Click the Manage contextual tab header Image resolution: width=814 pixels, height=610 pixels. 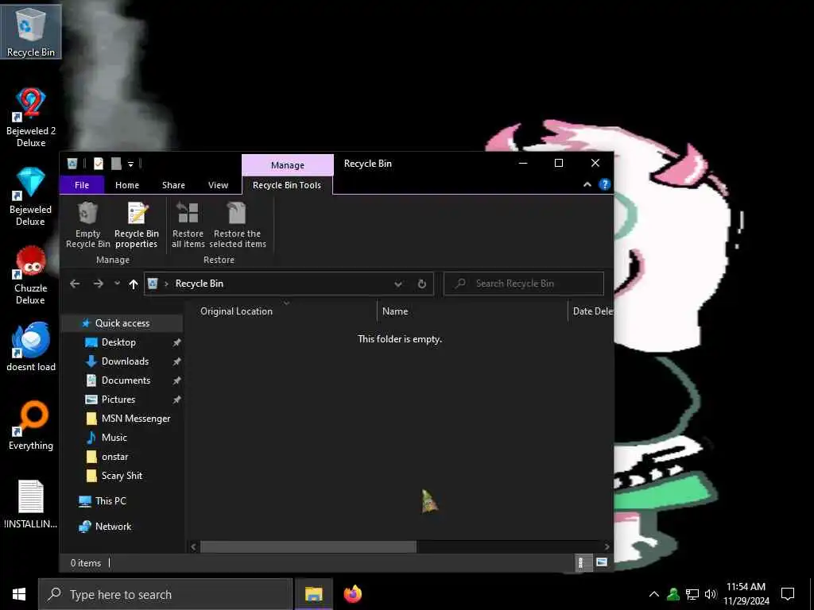pos(288,165)
